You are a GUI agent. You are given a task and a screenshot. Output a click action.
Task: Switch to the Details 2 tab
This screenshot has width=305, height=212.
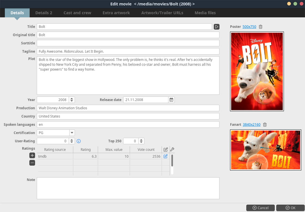44,13
